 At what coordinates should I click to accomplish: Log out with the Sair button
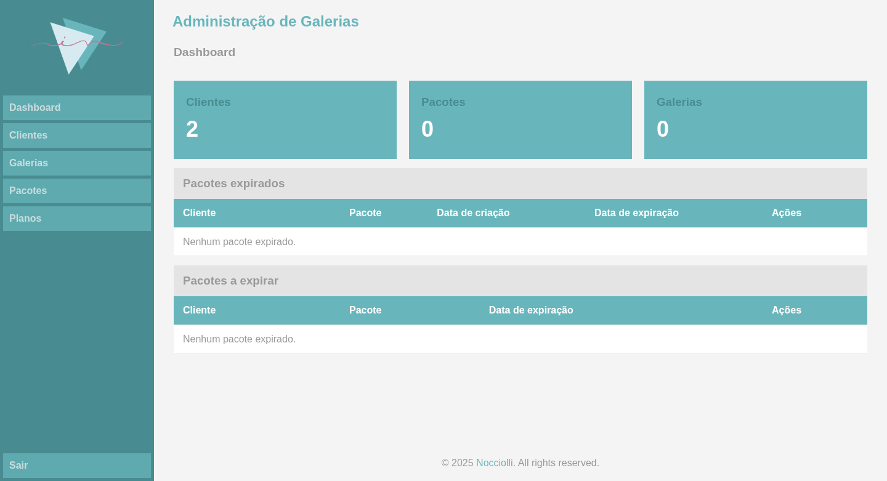77,466
